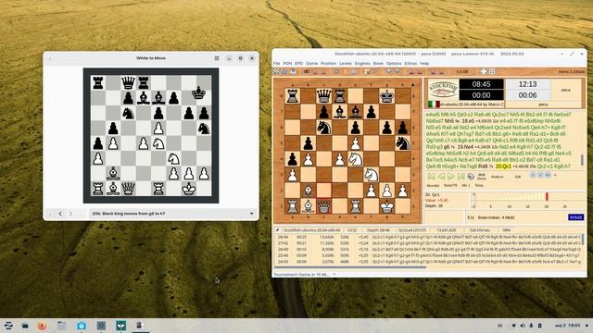Click volume icon in system tray
Image resolution: width=593 pixels, height=333 pixels.
(x=523, y=326)
